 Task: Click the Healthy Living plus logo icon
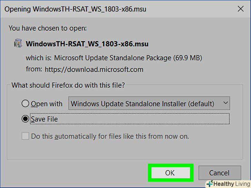coord(210,184)
